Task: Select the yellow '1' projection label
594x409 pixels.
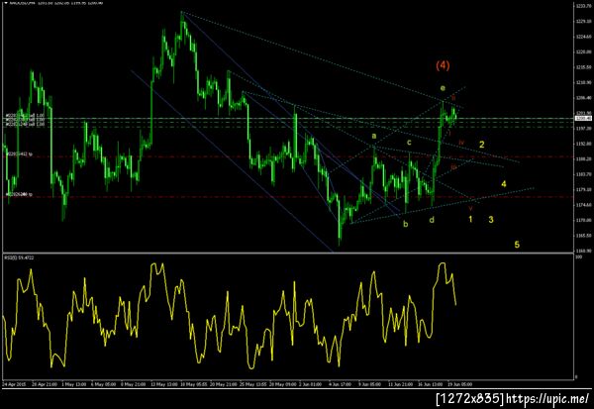Action: 470,219
